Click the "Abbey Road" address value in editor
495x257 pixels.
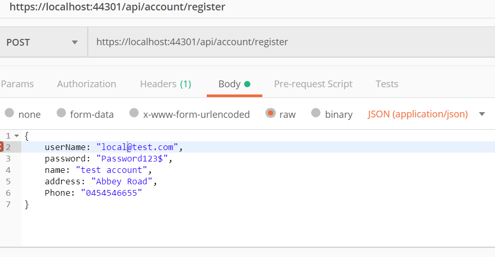(x=122, y=182)
